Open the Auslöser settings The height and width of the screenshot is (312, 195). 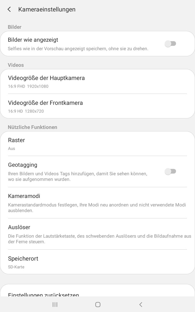19,227
